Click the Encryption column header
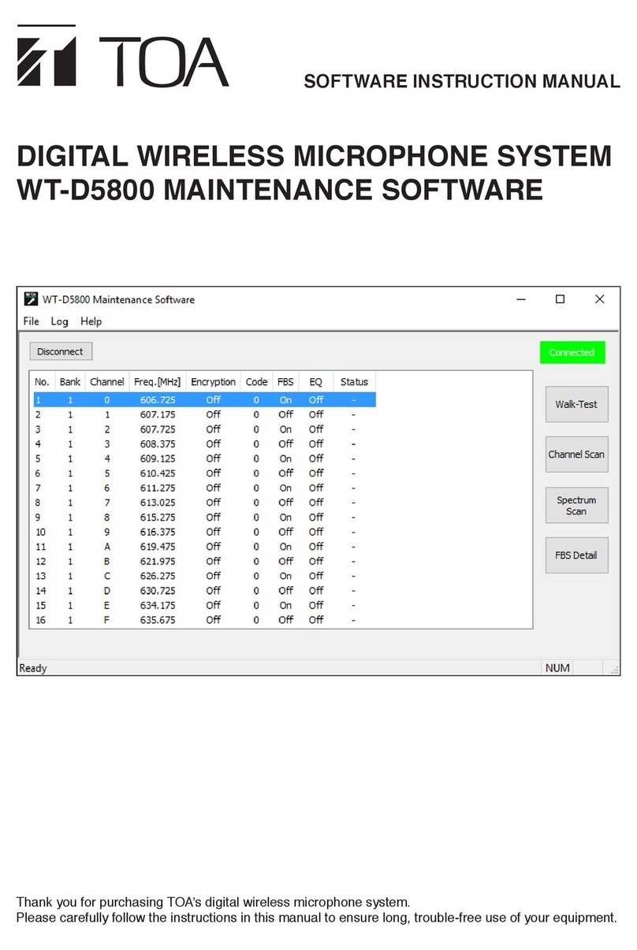 pos(213,382)
